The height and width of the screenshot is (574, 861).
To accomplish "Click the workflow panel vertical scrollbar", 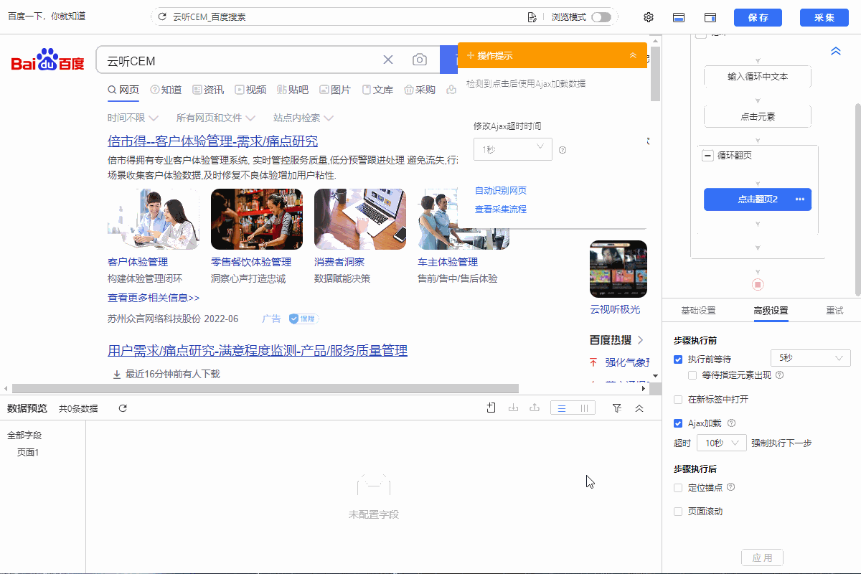I will click(x=857, y=199).
